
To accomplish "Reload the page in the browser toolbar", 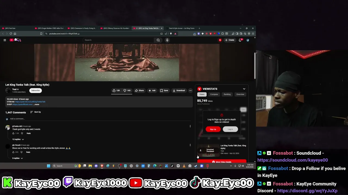I will tap(11, 34).
